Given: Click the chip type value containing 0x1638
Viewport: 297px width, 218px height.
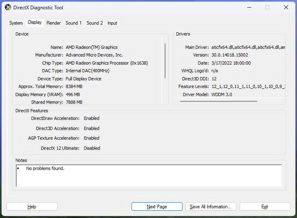Looking at the screenshot, I should click(x=107, y=63).
